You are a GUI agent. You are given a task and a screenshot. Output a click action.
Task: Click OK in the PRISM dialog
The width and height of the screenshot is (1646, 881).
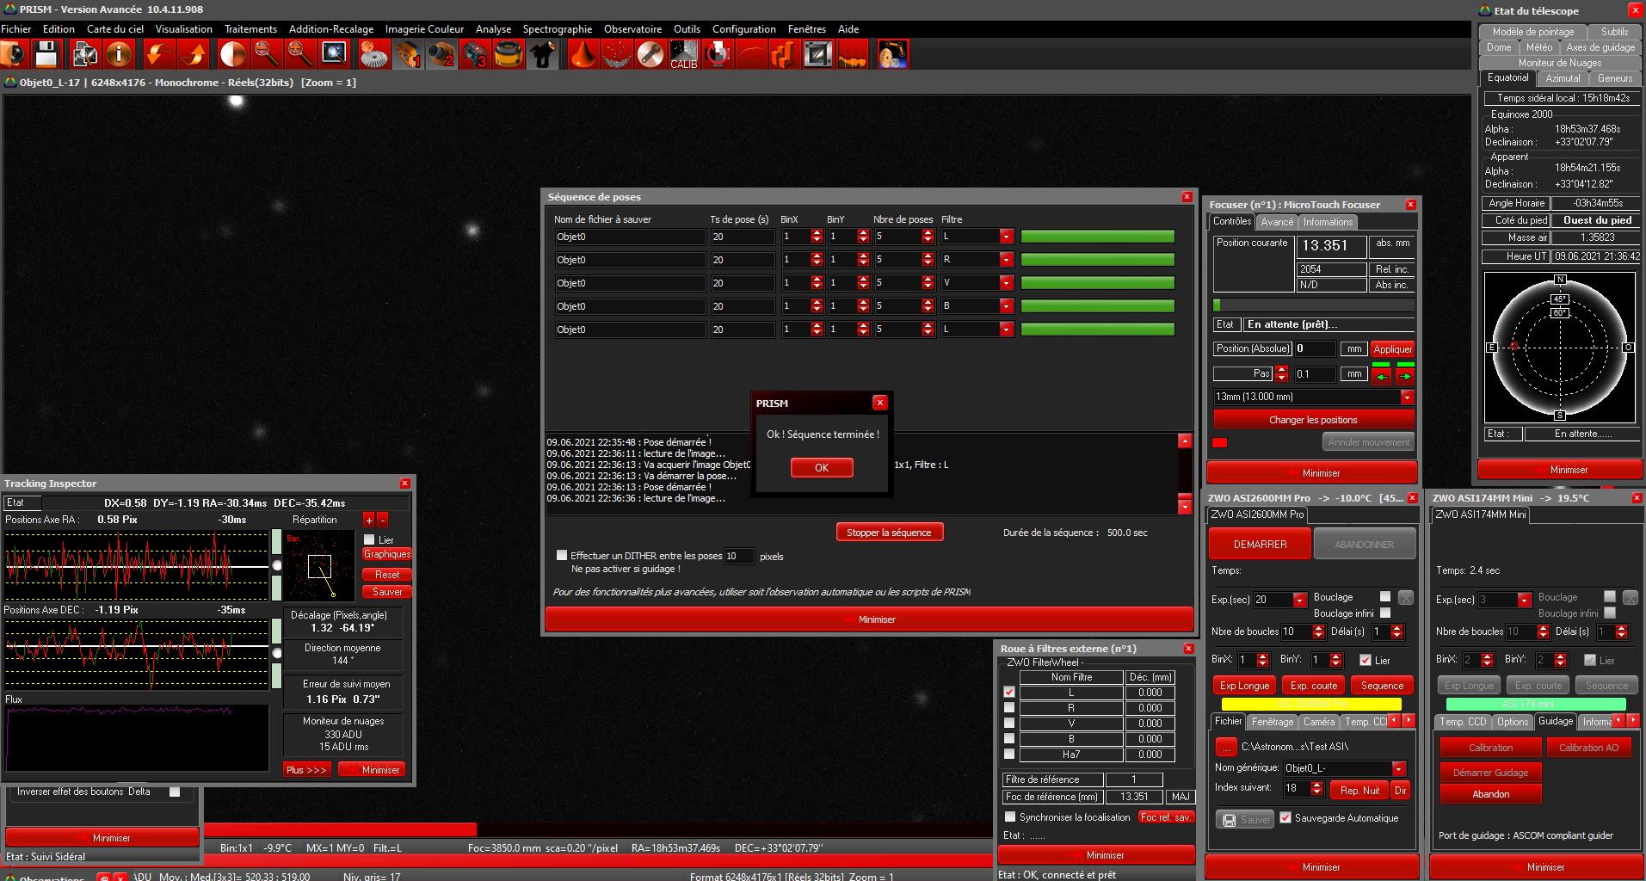(x=822, y=468)
